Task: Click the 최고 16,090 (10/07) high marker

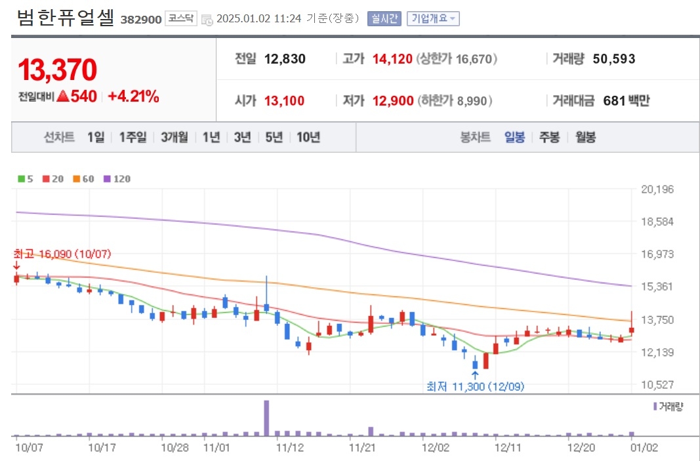Action: click(62, 254)
